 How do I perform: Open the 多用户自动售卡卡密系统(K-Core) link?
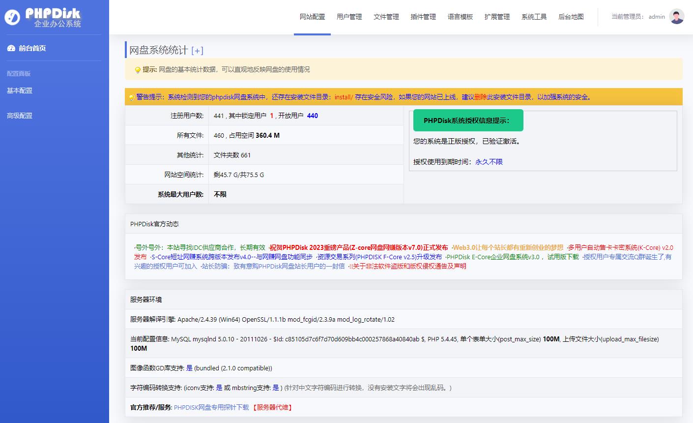coord(621,247)
